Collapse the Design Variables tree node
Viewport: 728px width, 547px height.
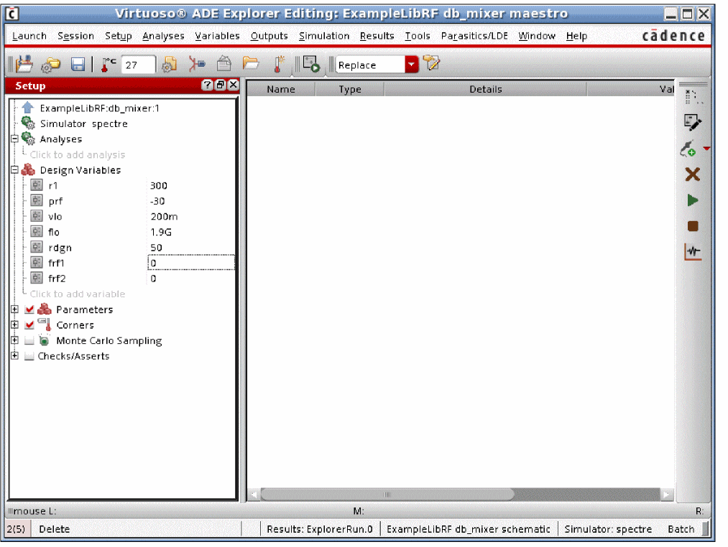14,170
